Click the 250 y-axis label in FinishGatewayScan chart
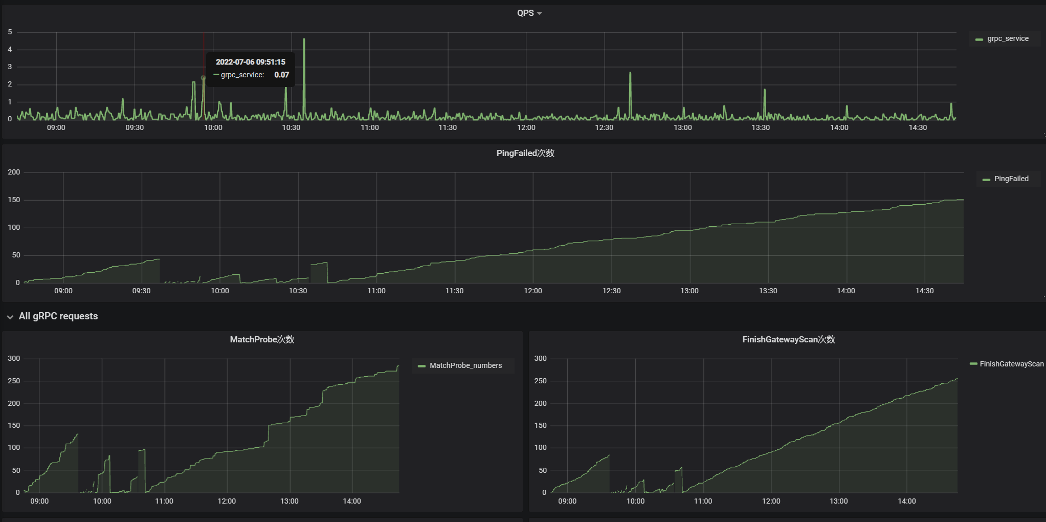The height and width of the screenshot is (522, 1046). pyautogui.click(x=541, y=381)
